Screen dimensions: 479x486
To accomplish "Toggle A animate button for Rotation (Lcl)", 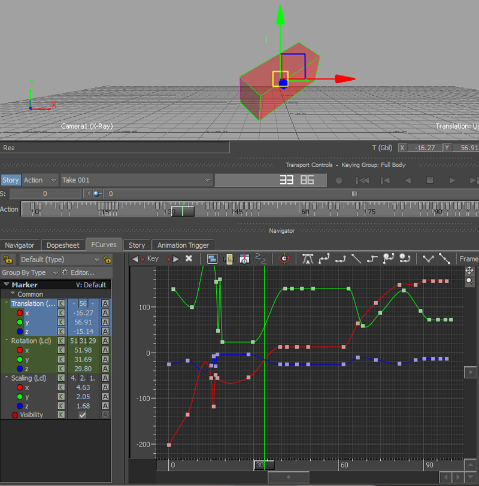I will point(105,341).
